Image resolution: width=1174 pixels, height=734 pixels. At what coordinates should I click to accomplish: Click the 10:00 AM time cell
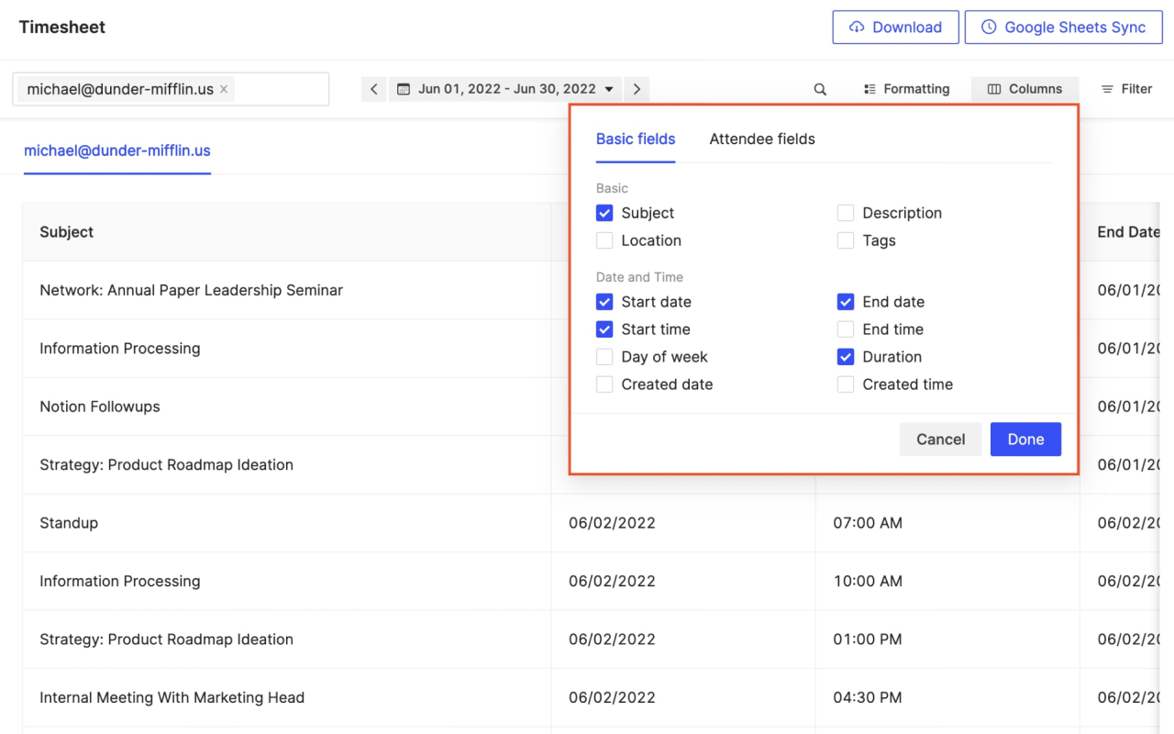(x=868, y=581)
